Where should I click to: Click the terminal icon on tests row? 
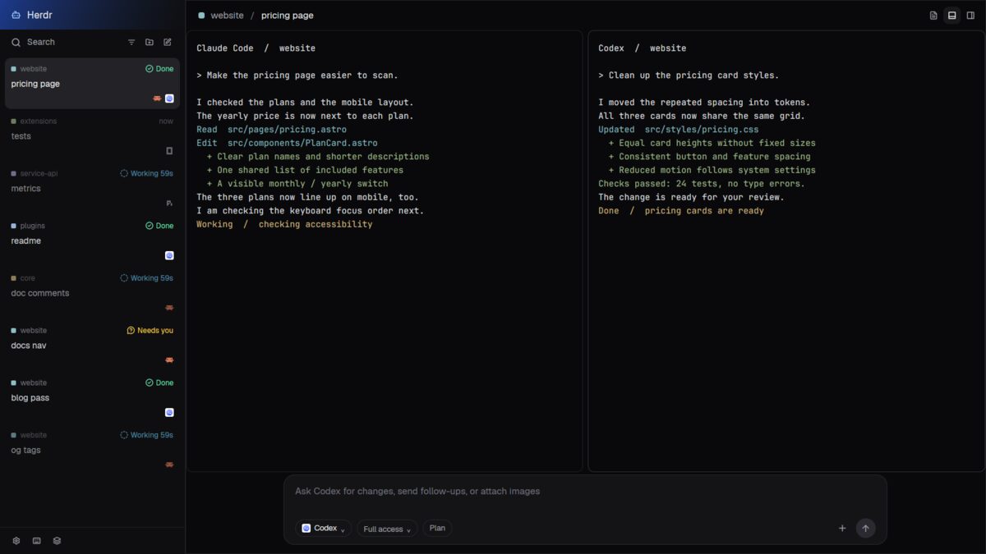[x=169, y=151]
